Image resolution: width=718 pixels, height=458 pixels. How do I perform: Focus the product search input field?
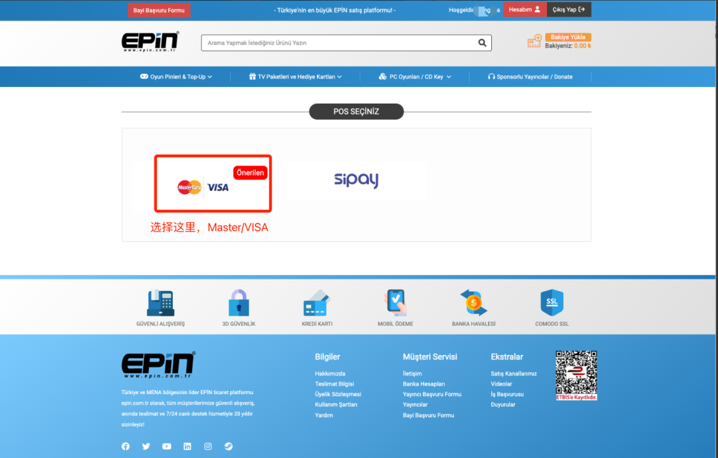pyautogui.click(x=346, y=43)
